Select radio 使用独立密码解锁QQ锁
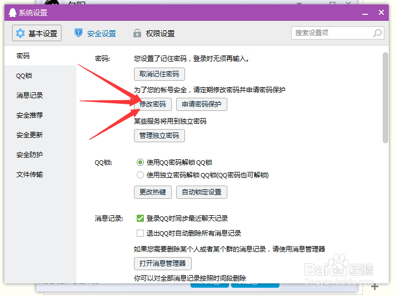This screenshot has width=397, height=296. 140,175
